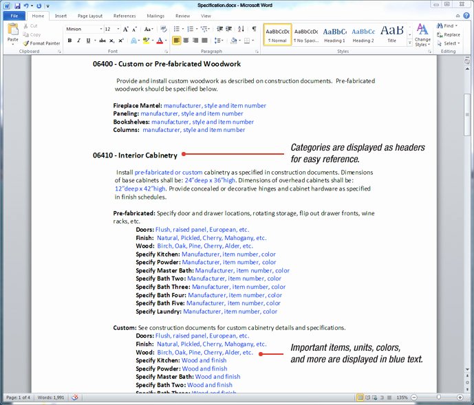Expand the Styles gallery
This screenshot has height=405, width=474.
point(410,43)
